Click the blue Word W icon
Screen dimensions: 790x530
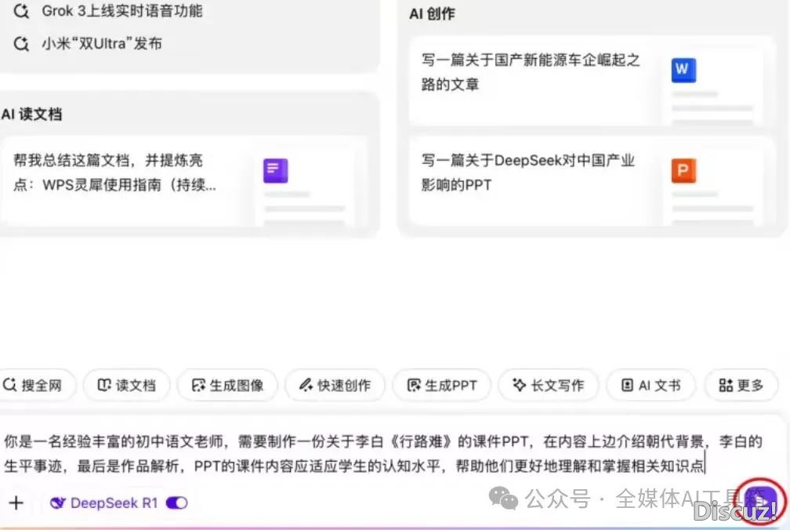click(x=683, y=70)
